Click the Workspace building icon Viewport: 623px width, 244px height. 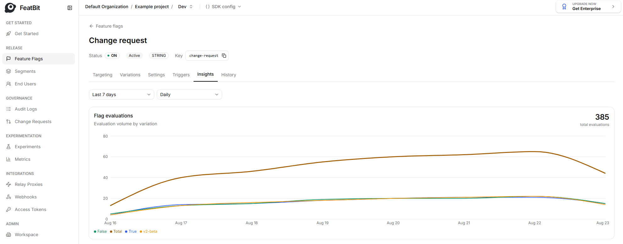8,235
